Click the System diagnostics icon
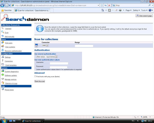The height and width of the screenshot is (123, 154). click(3, 71)
